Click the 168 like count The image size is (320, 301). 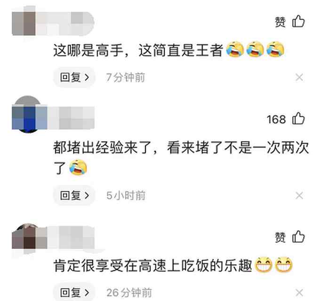[x=276, y=119]
